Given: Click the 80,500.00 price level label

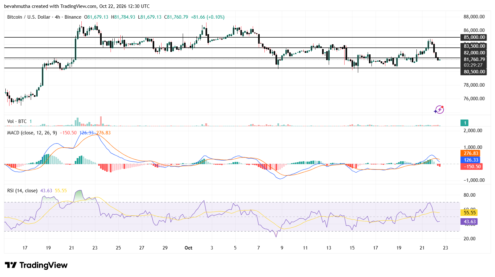Looking at the screenshot, I should 474,72.
